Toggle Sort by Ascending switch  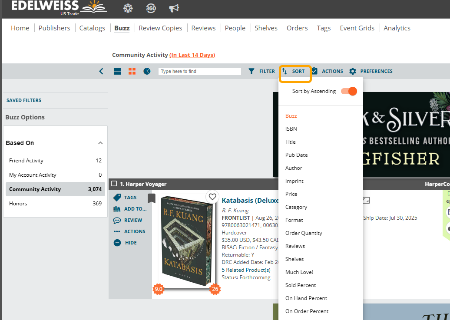coord(349,91)
